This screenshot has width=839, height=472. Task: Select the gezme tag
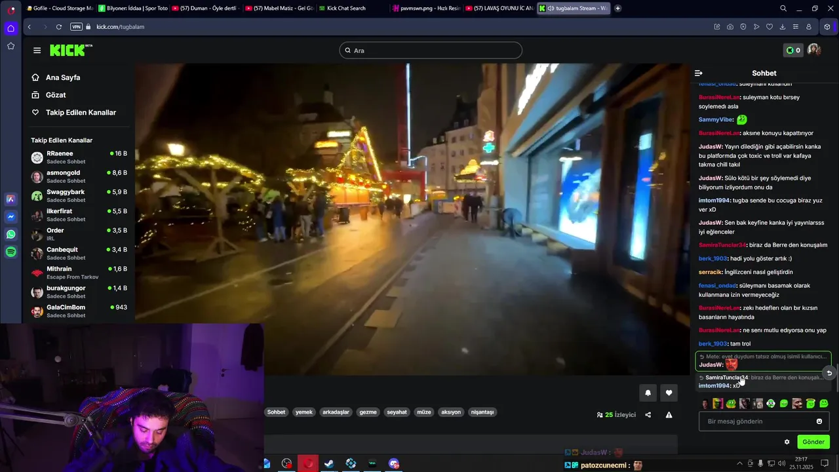click(368, 412)
